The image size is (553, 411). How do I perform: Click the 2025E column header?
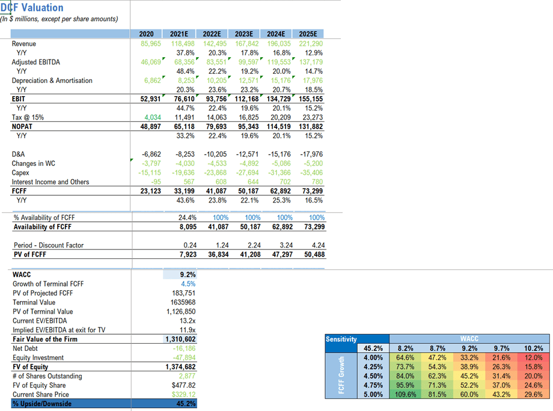308,34
